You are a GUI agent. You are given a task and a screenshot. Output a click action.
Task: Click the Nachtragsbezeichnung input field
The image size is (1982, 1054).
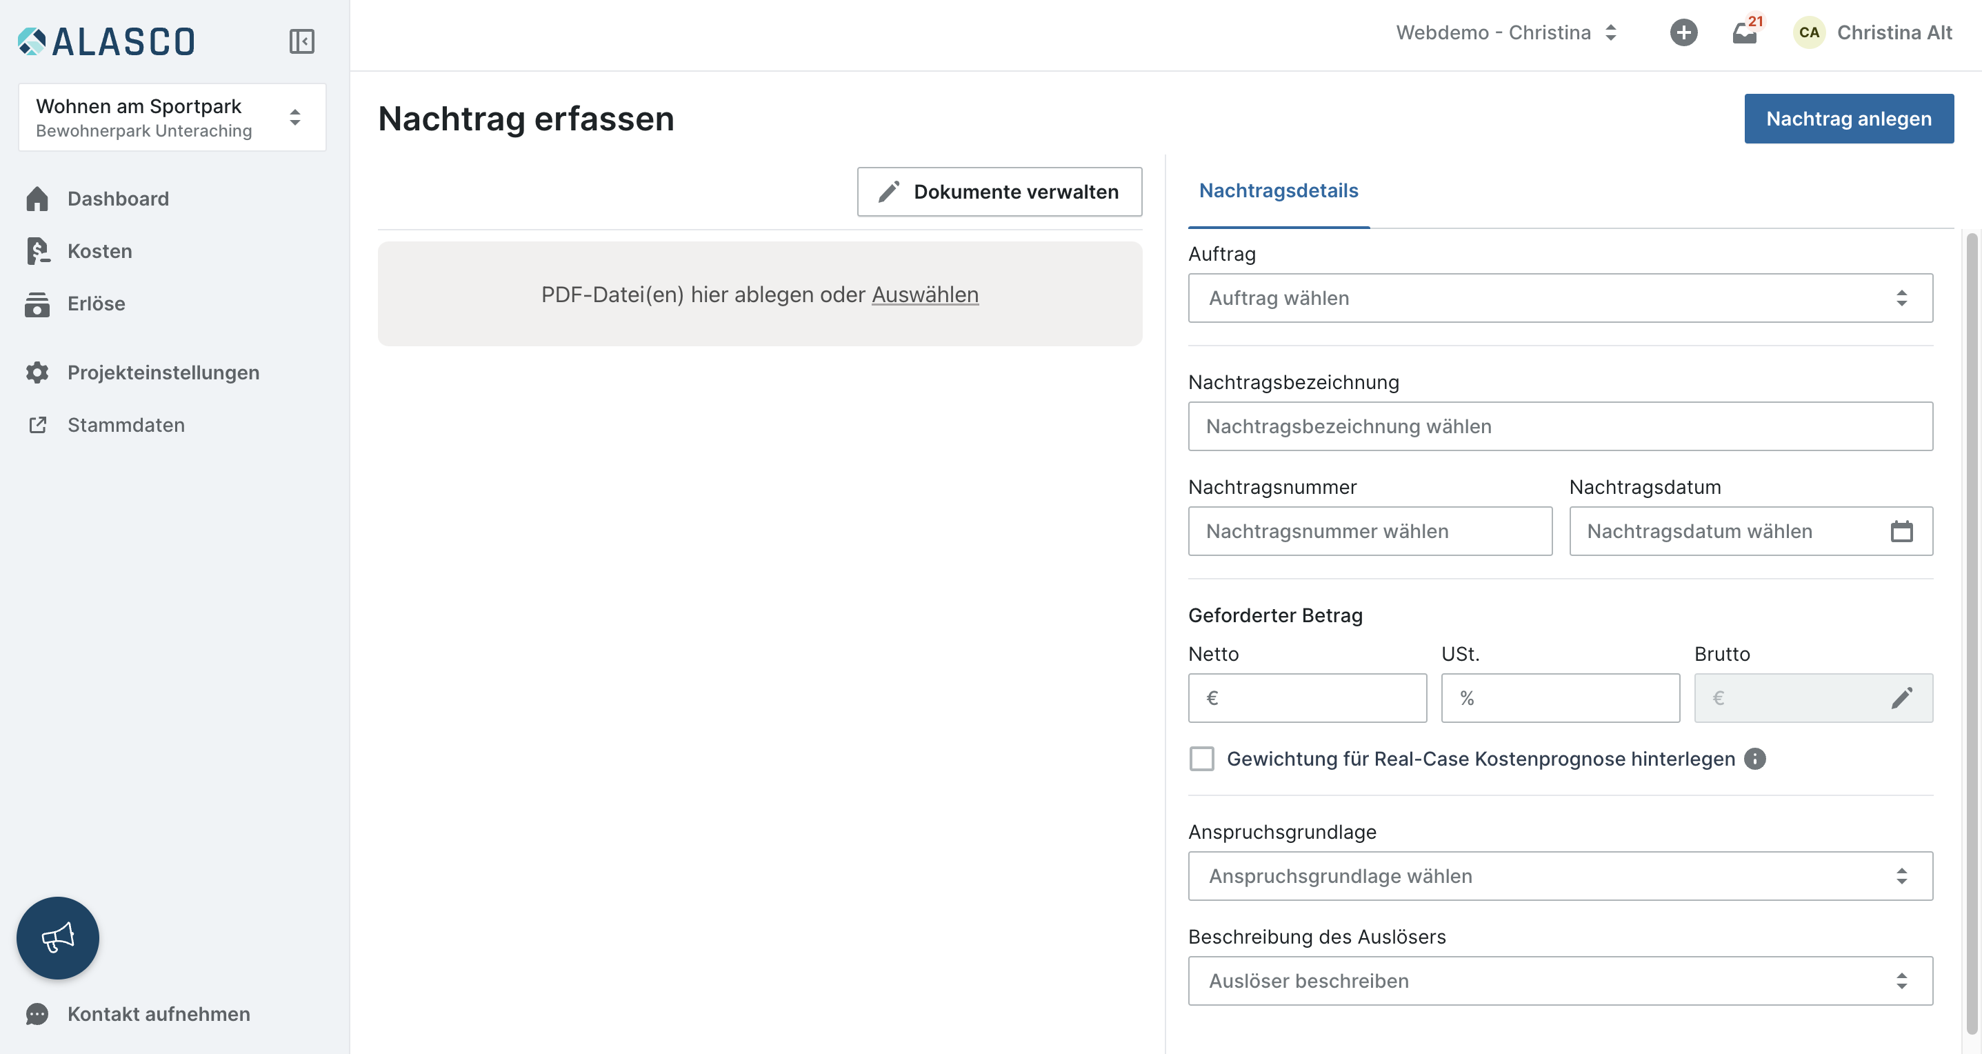click(x=1559, y=426)
